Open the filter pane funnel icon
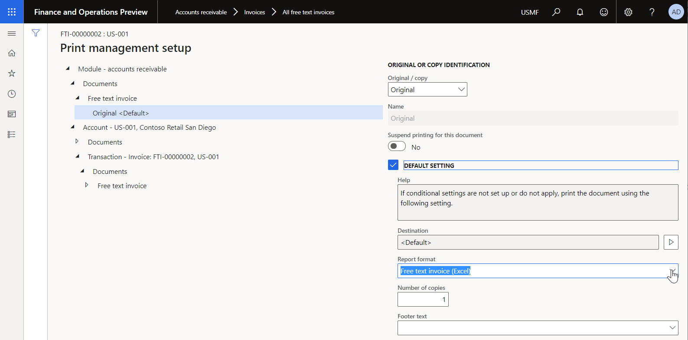The image size is (688, 340). pos(36,33)
